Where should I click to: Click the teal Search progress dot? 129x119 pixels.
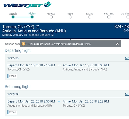pyautogui.click(x=13, y=17)
